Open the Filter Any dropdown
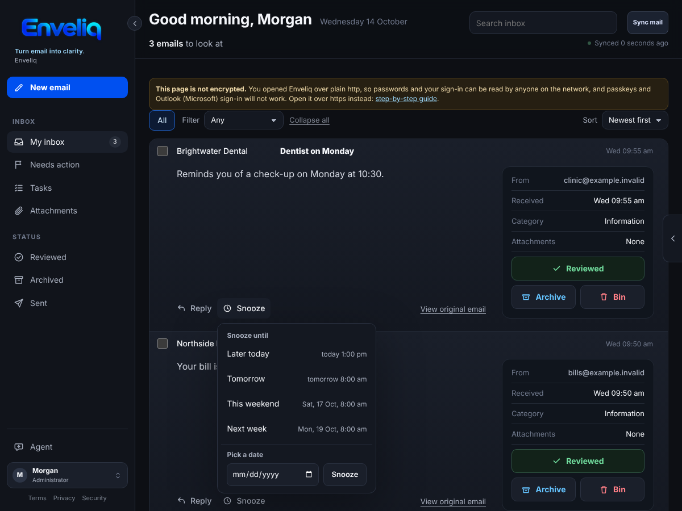Image resolution: width=682 pixels, height=511 pixels. 244,120
